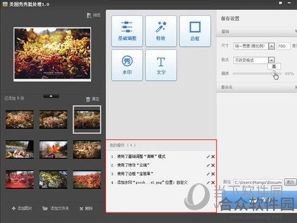Open the 格式 format dropdown arrow
This screenshot has height=223, width=297.
(x=271, y=60)
